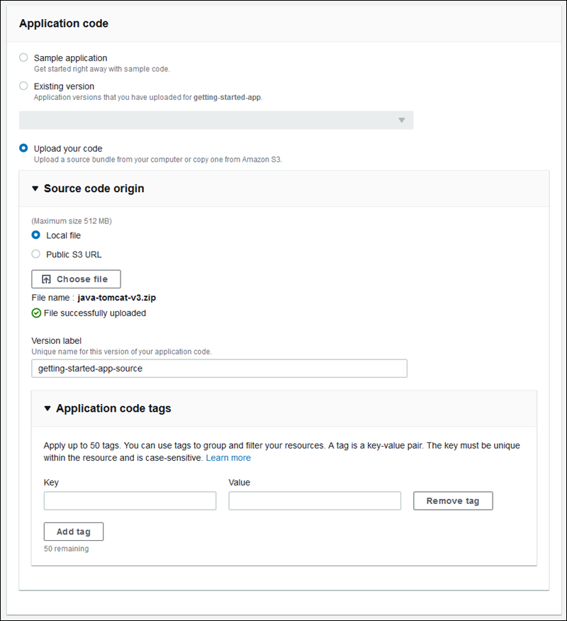Switch to Public S3 URL option
This screenshot has width=567, height=621.
tap(35, 254)
